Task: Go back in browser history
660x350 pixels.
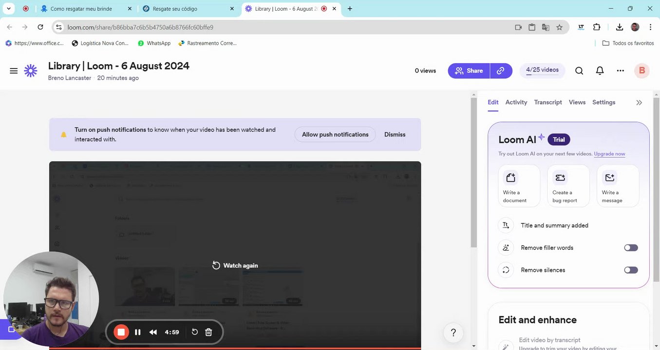Action: pos(10,27)
